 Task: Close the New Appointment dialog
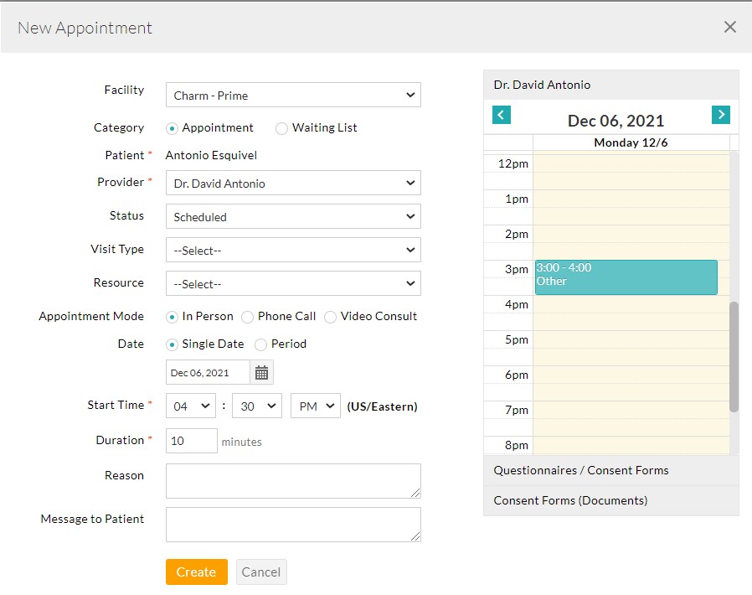pos(729,27)
